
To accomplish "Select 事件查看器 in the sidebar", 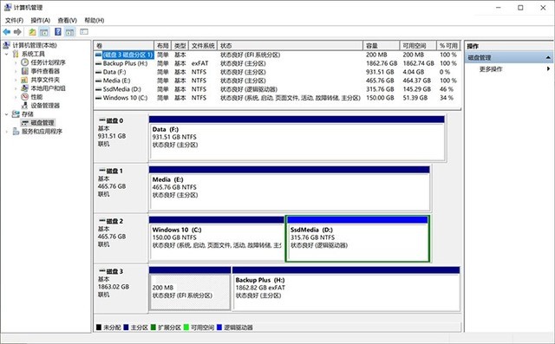I will point(45,71).
